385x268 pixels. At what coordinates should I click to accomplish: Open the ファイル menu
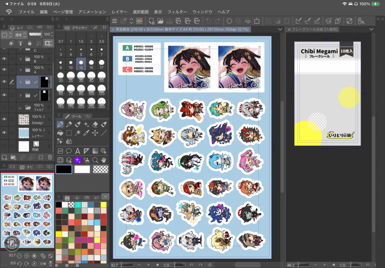pos(27,12)
